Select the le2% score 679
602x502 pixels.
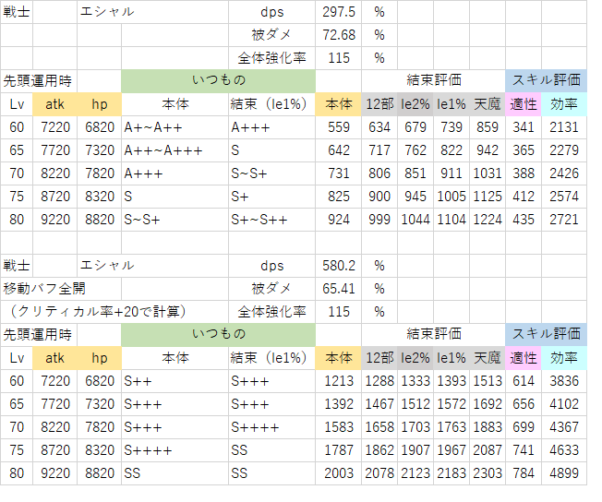click(415, 127)
